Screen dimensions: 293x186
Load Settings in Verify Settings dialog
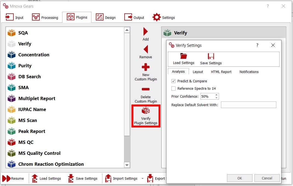click(183, 59)
